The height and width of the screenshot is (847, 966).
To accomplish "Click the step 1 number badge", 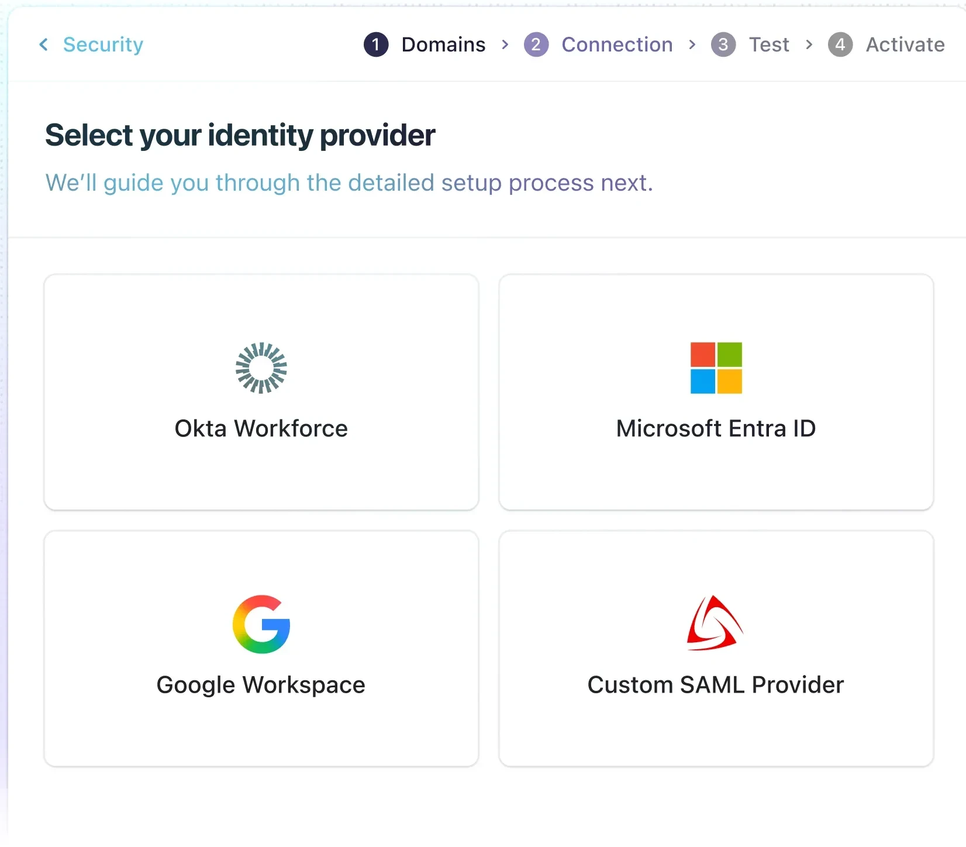I will click(376, 44).
